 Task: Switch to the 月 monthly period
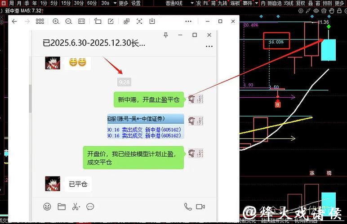tap(19, 3)
